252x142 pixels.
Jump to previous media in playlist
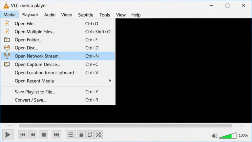coord(23,135)
